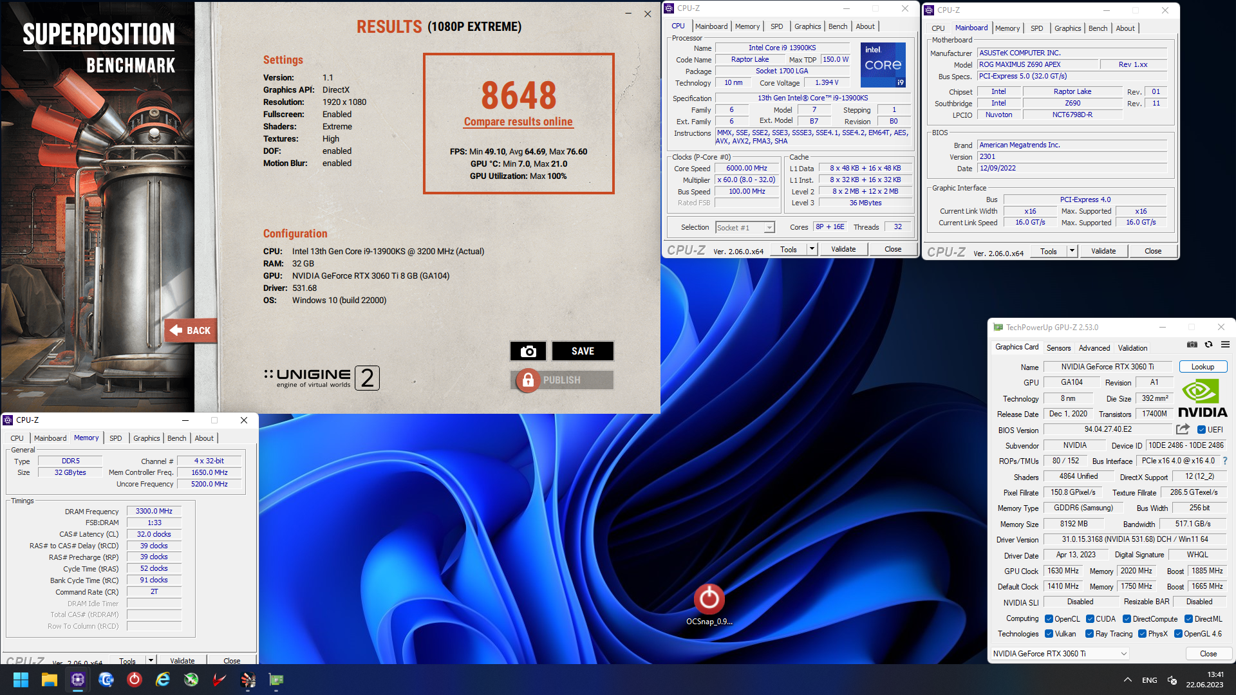Toggle the Ray Tracing checkbox

click(x=1089, y=634)
